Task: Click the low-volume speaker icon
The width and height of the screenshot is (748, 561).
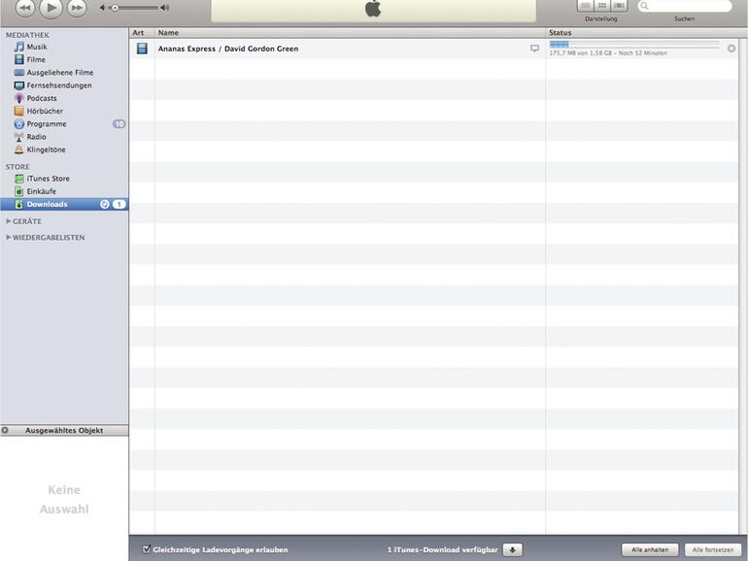Action: point(103,8)
